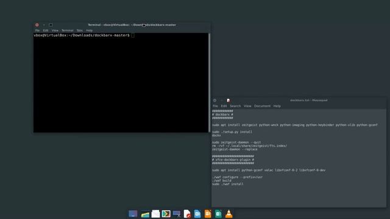Open the file manager folder icon in the dock
The width and height of the screenshot is (390, 219).
coord(145,214)
